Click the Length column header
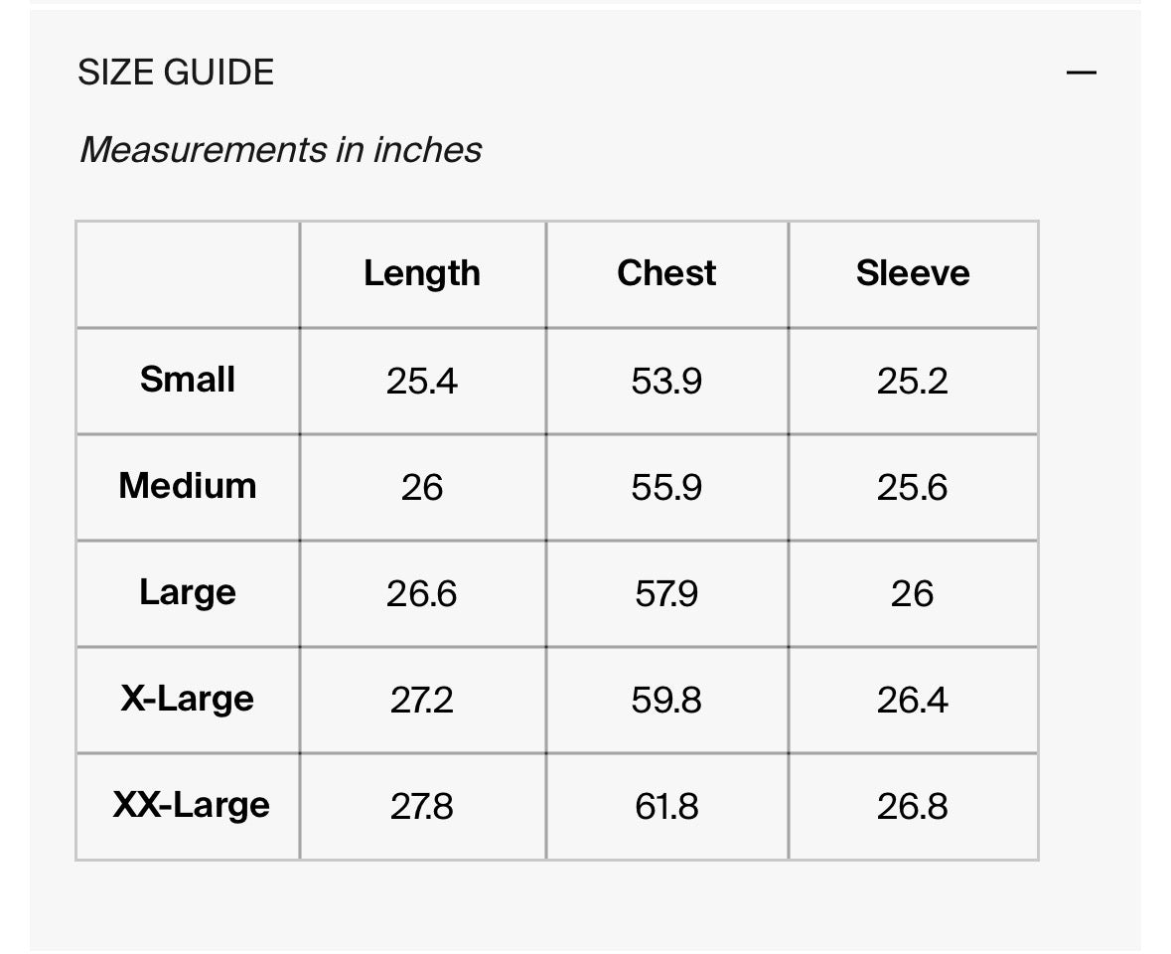This screenshot has width=1171, height=954. click(x=422, y=273)
